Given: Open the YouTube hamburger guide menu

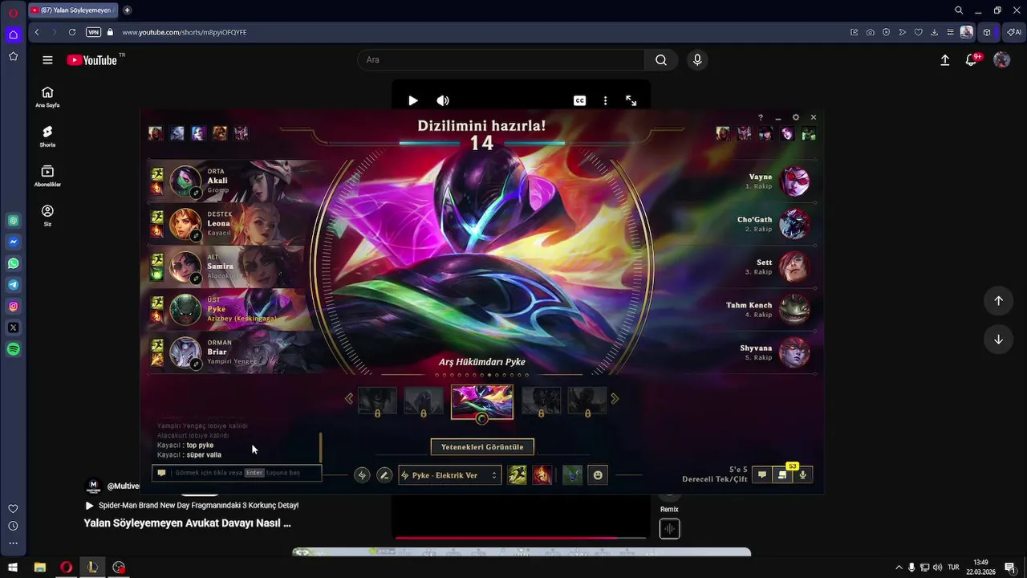Looking at the screenshot, I should click(47, 59).
